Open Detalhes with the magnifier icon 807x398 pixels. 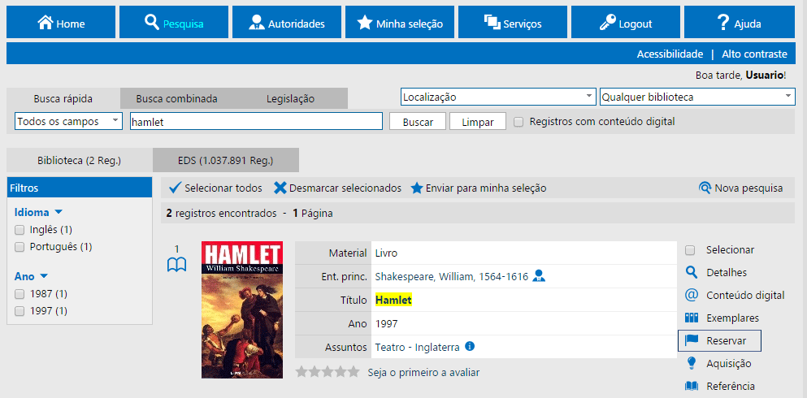(692, 272)
